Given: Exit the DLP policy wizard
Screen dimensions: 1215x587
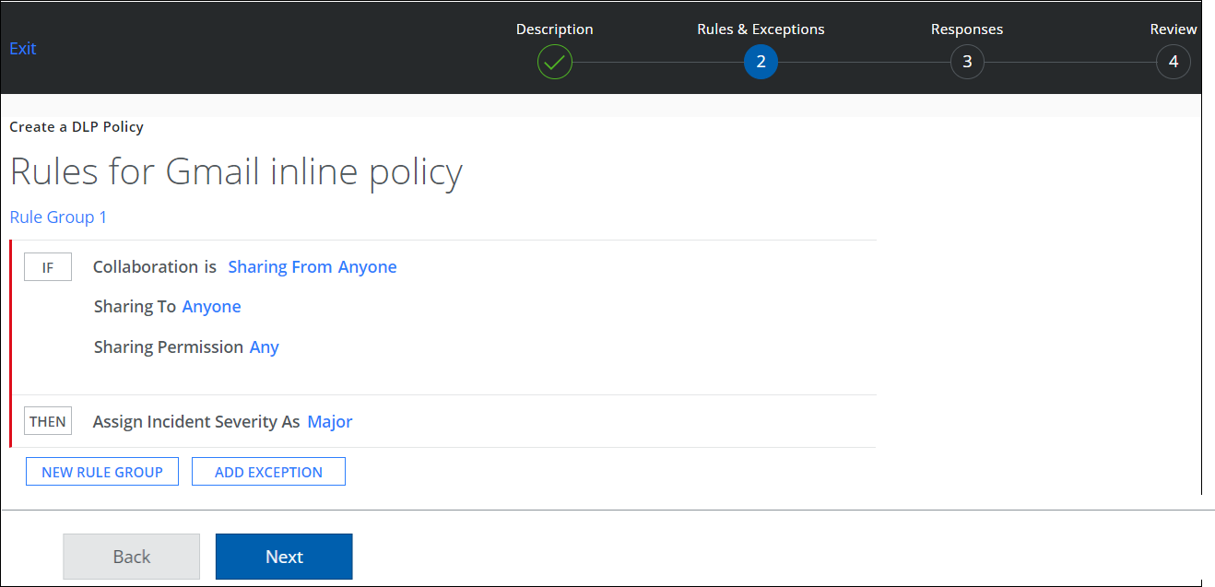Looking at the screenshot, I should (23, 49).
